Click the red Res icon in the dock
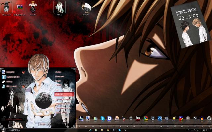Viewport: 212px width, 132px height. (x=138, y=118)
